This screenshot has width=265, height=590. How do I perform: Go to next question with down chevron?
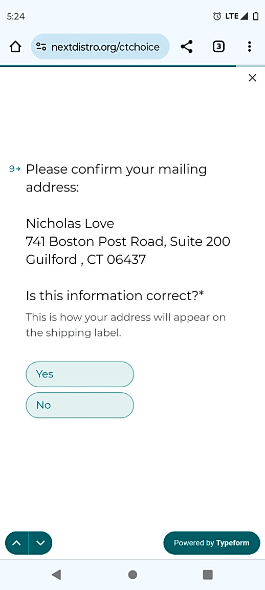[40, 543]
